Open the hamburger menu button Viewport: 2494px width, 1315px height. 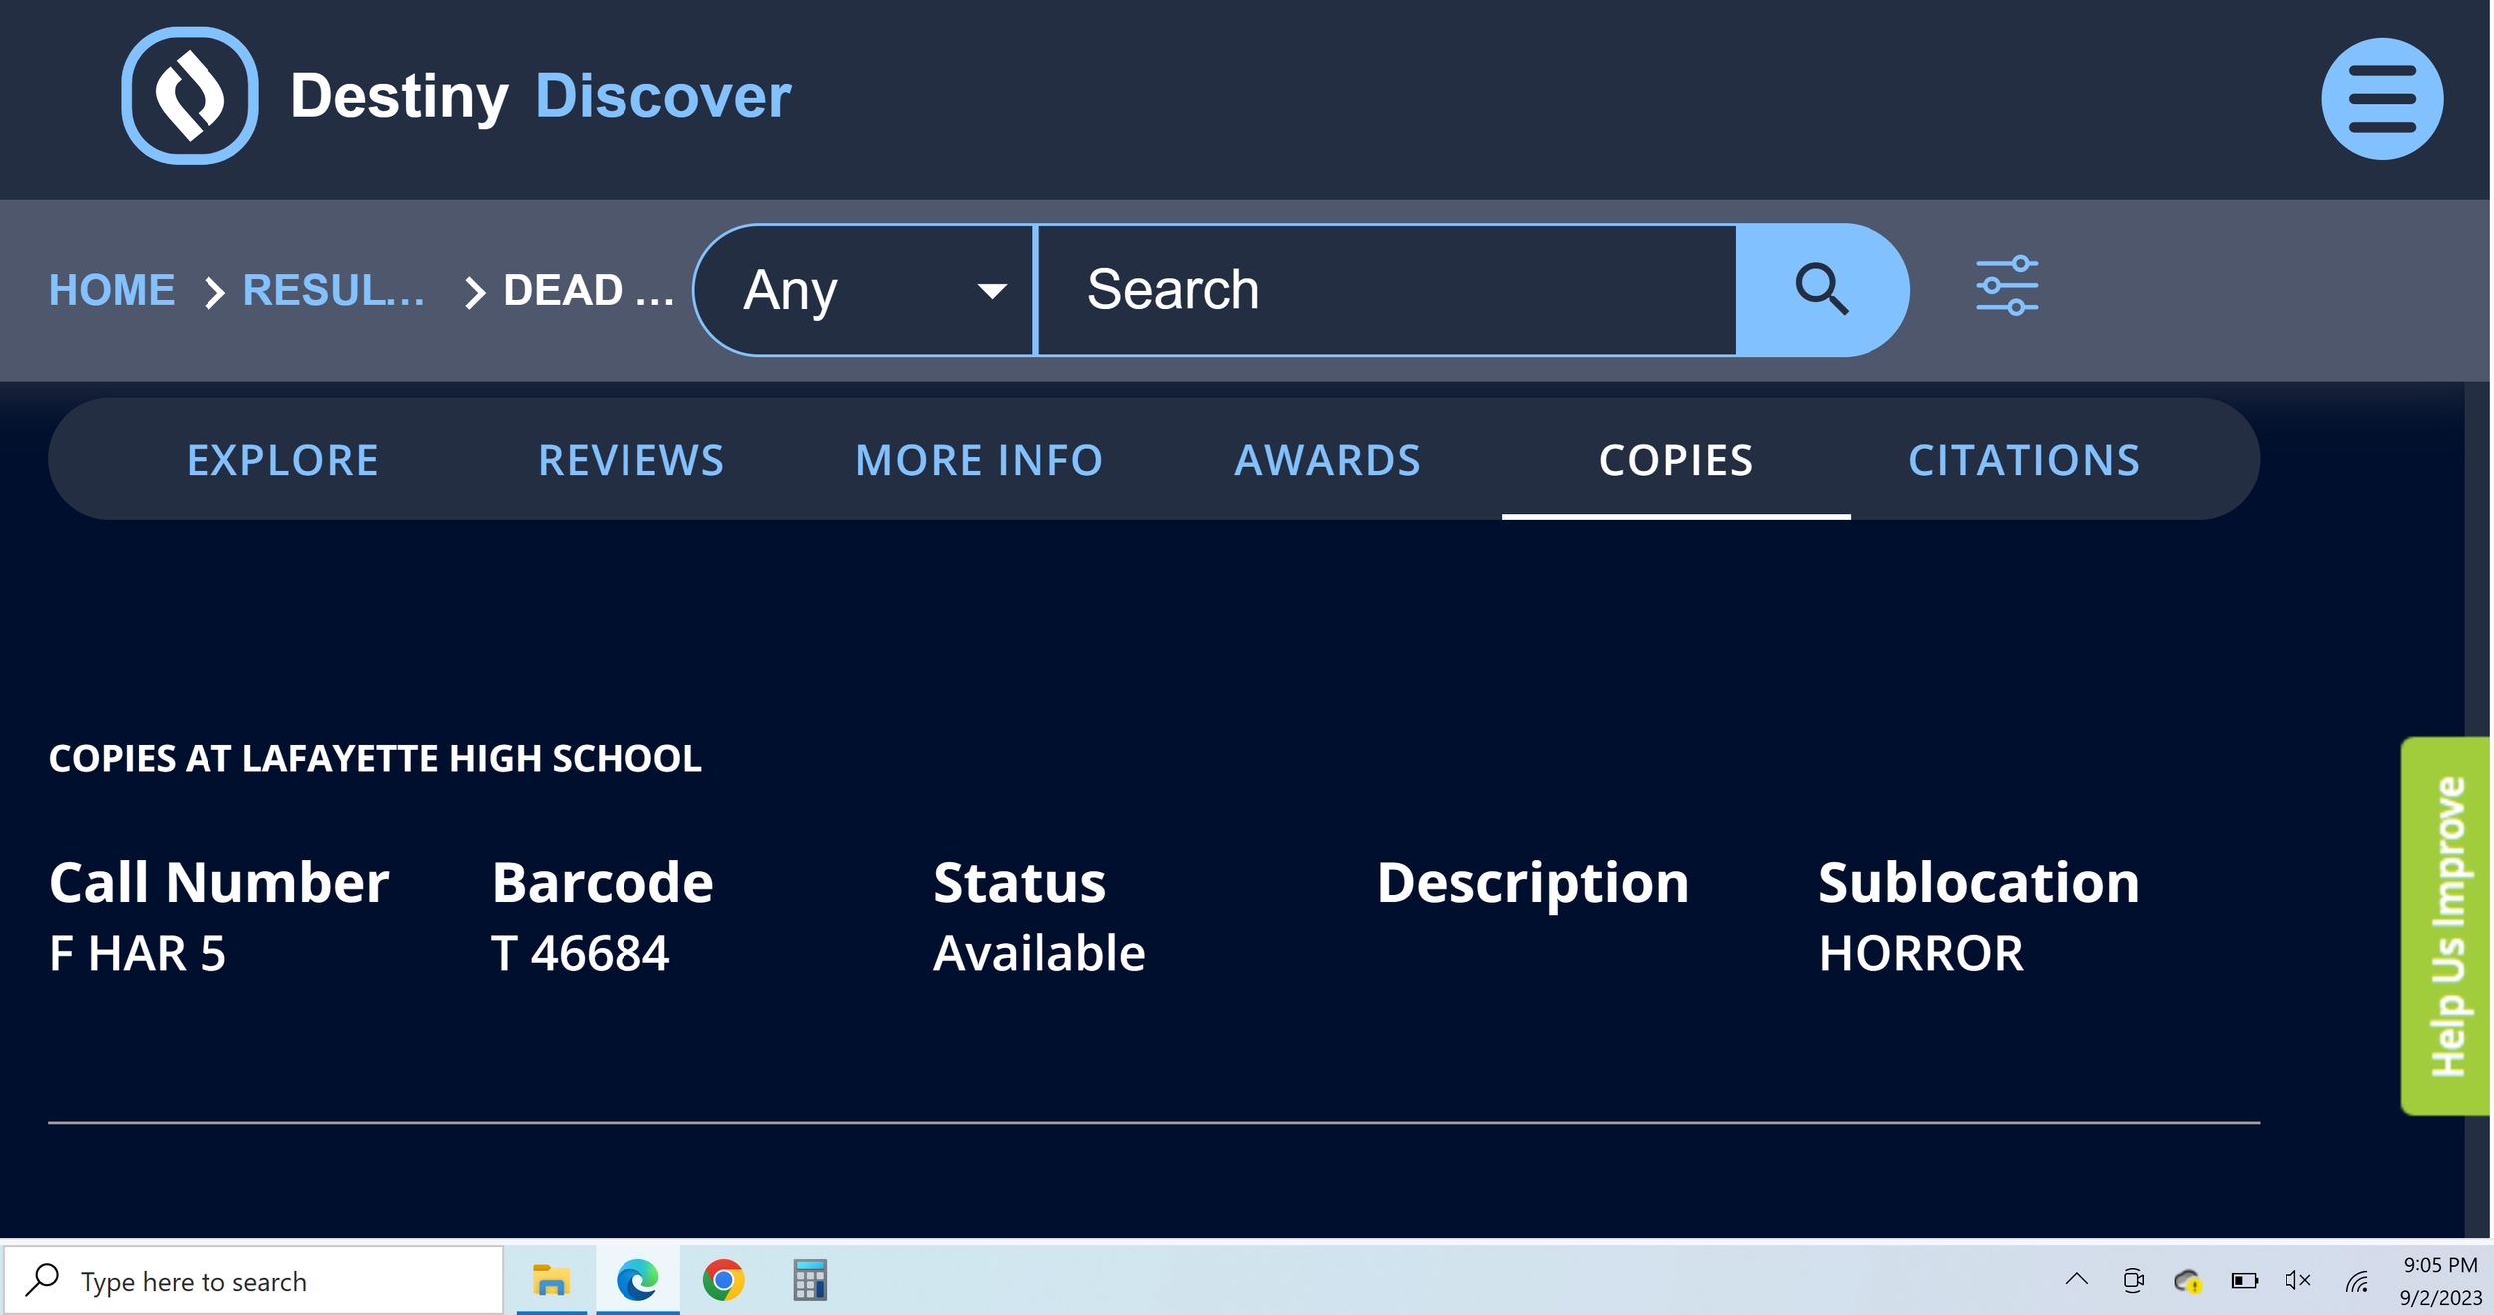tap(2381, 99)
